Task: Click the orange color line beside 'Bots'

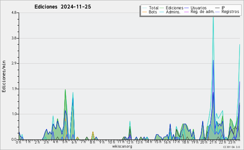Action: [144, 12]
